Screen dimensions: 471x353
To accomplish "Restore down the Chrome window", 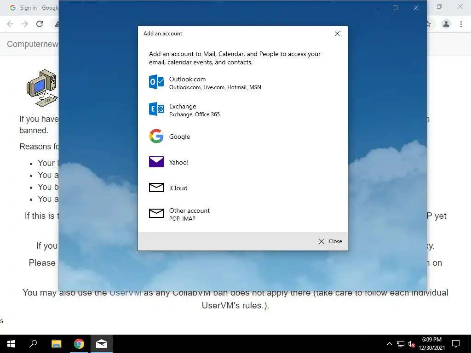I will click(439, 6).
